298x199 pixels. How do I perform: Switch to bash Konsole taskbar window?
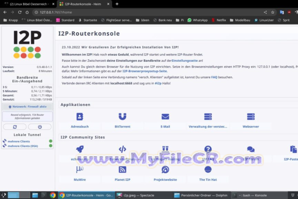point(259,195)
